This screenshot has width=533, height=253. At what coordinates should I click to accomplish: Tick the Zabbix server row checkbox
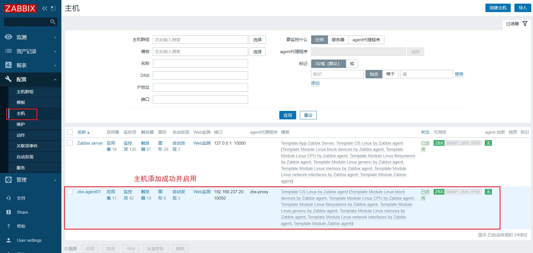coord(70,143)
